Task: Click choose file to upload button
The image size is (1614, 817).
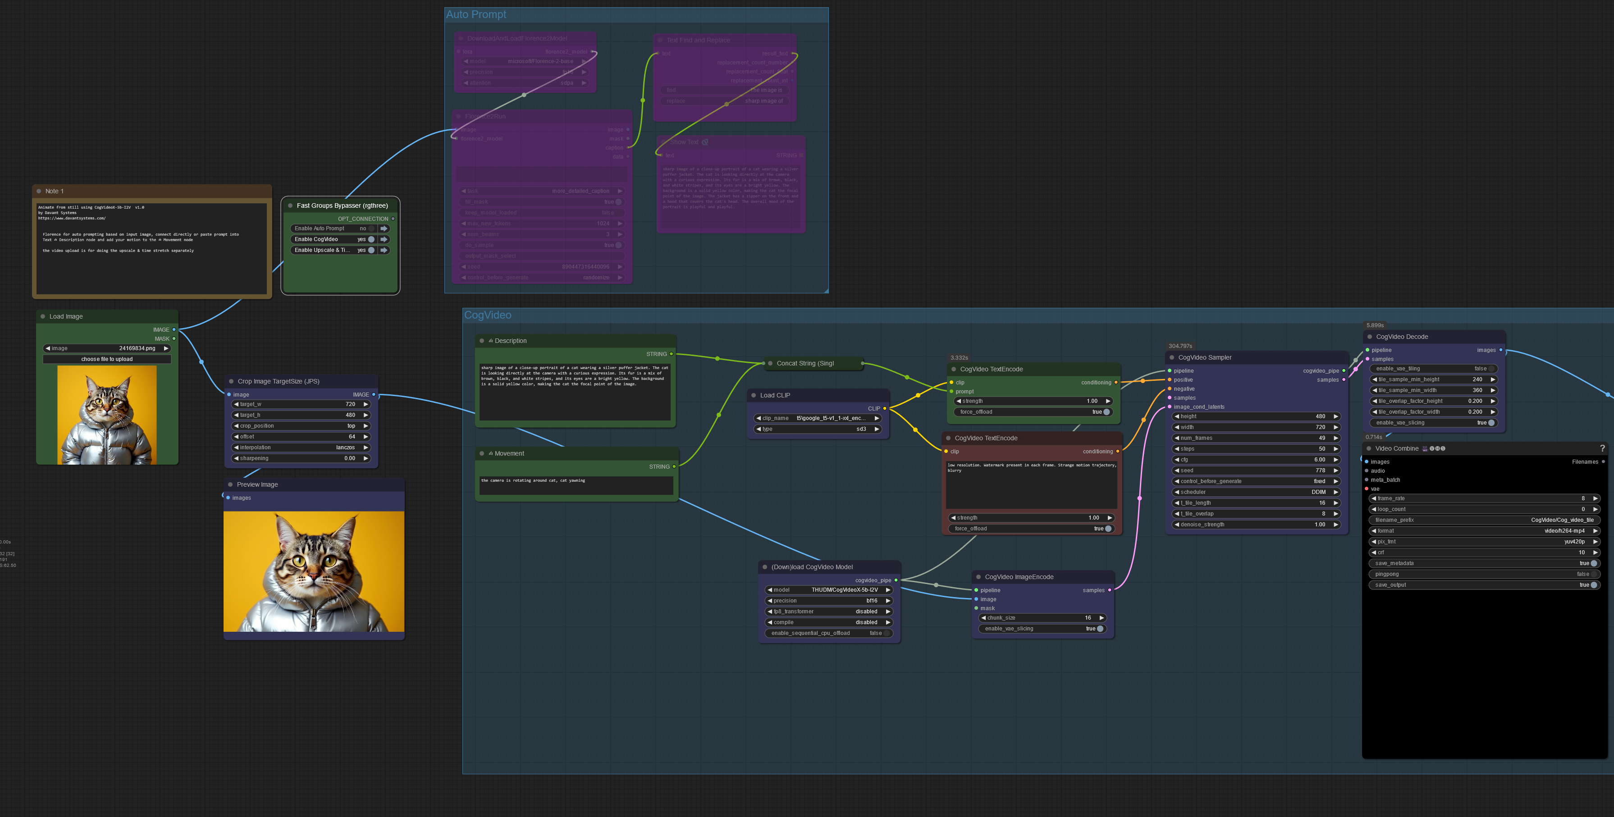Action: point(106,360)
